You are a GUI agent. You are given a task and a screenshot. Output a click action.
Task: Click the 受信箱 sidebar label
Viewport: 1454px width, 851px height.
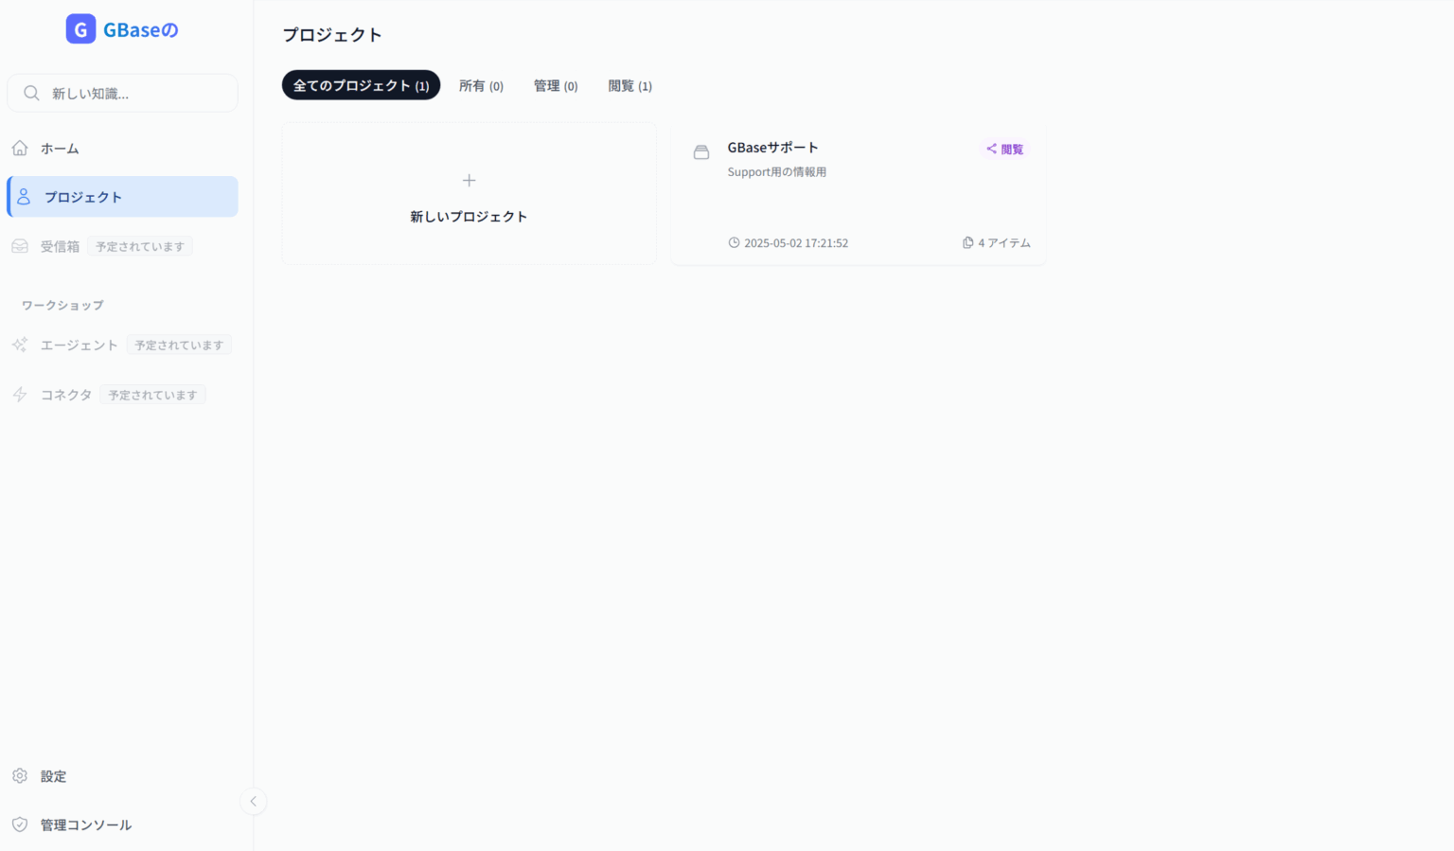point(60,246)
